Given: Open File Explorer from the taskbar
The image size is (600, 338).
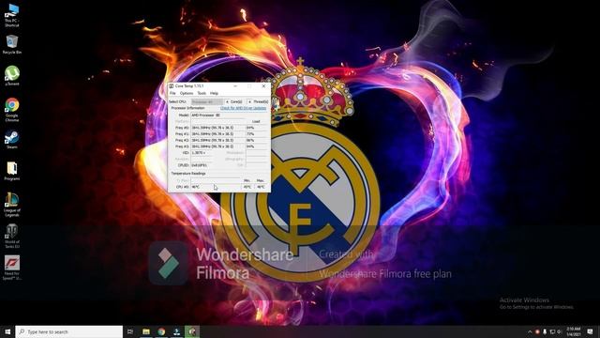Looking at the screenshot, I should point(146,331).
